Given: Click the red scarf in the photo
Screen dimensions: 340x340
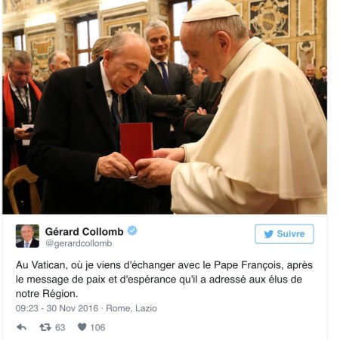Looking at the screenshot, I should (x=15, y=113).
